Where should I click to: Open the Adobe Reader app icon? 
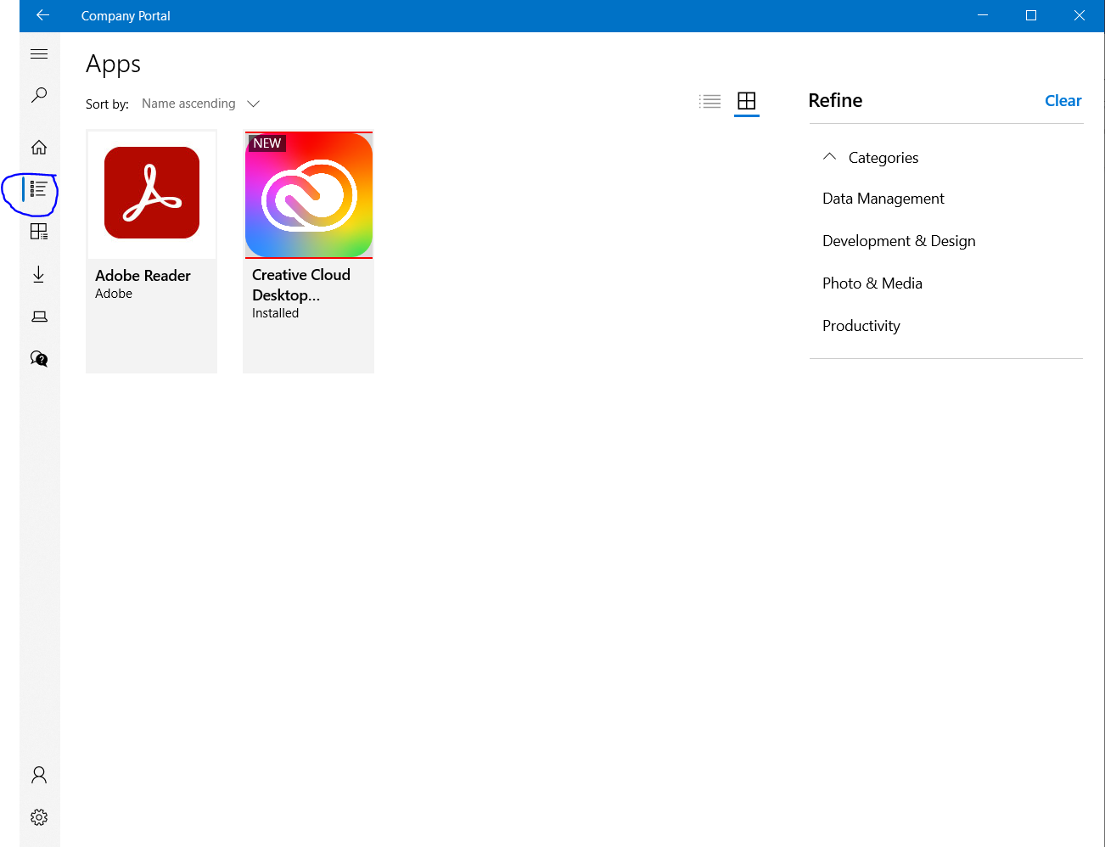[x=152, y=193]
